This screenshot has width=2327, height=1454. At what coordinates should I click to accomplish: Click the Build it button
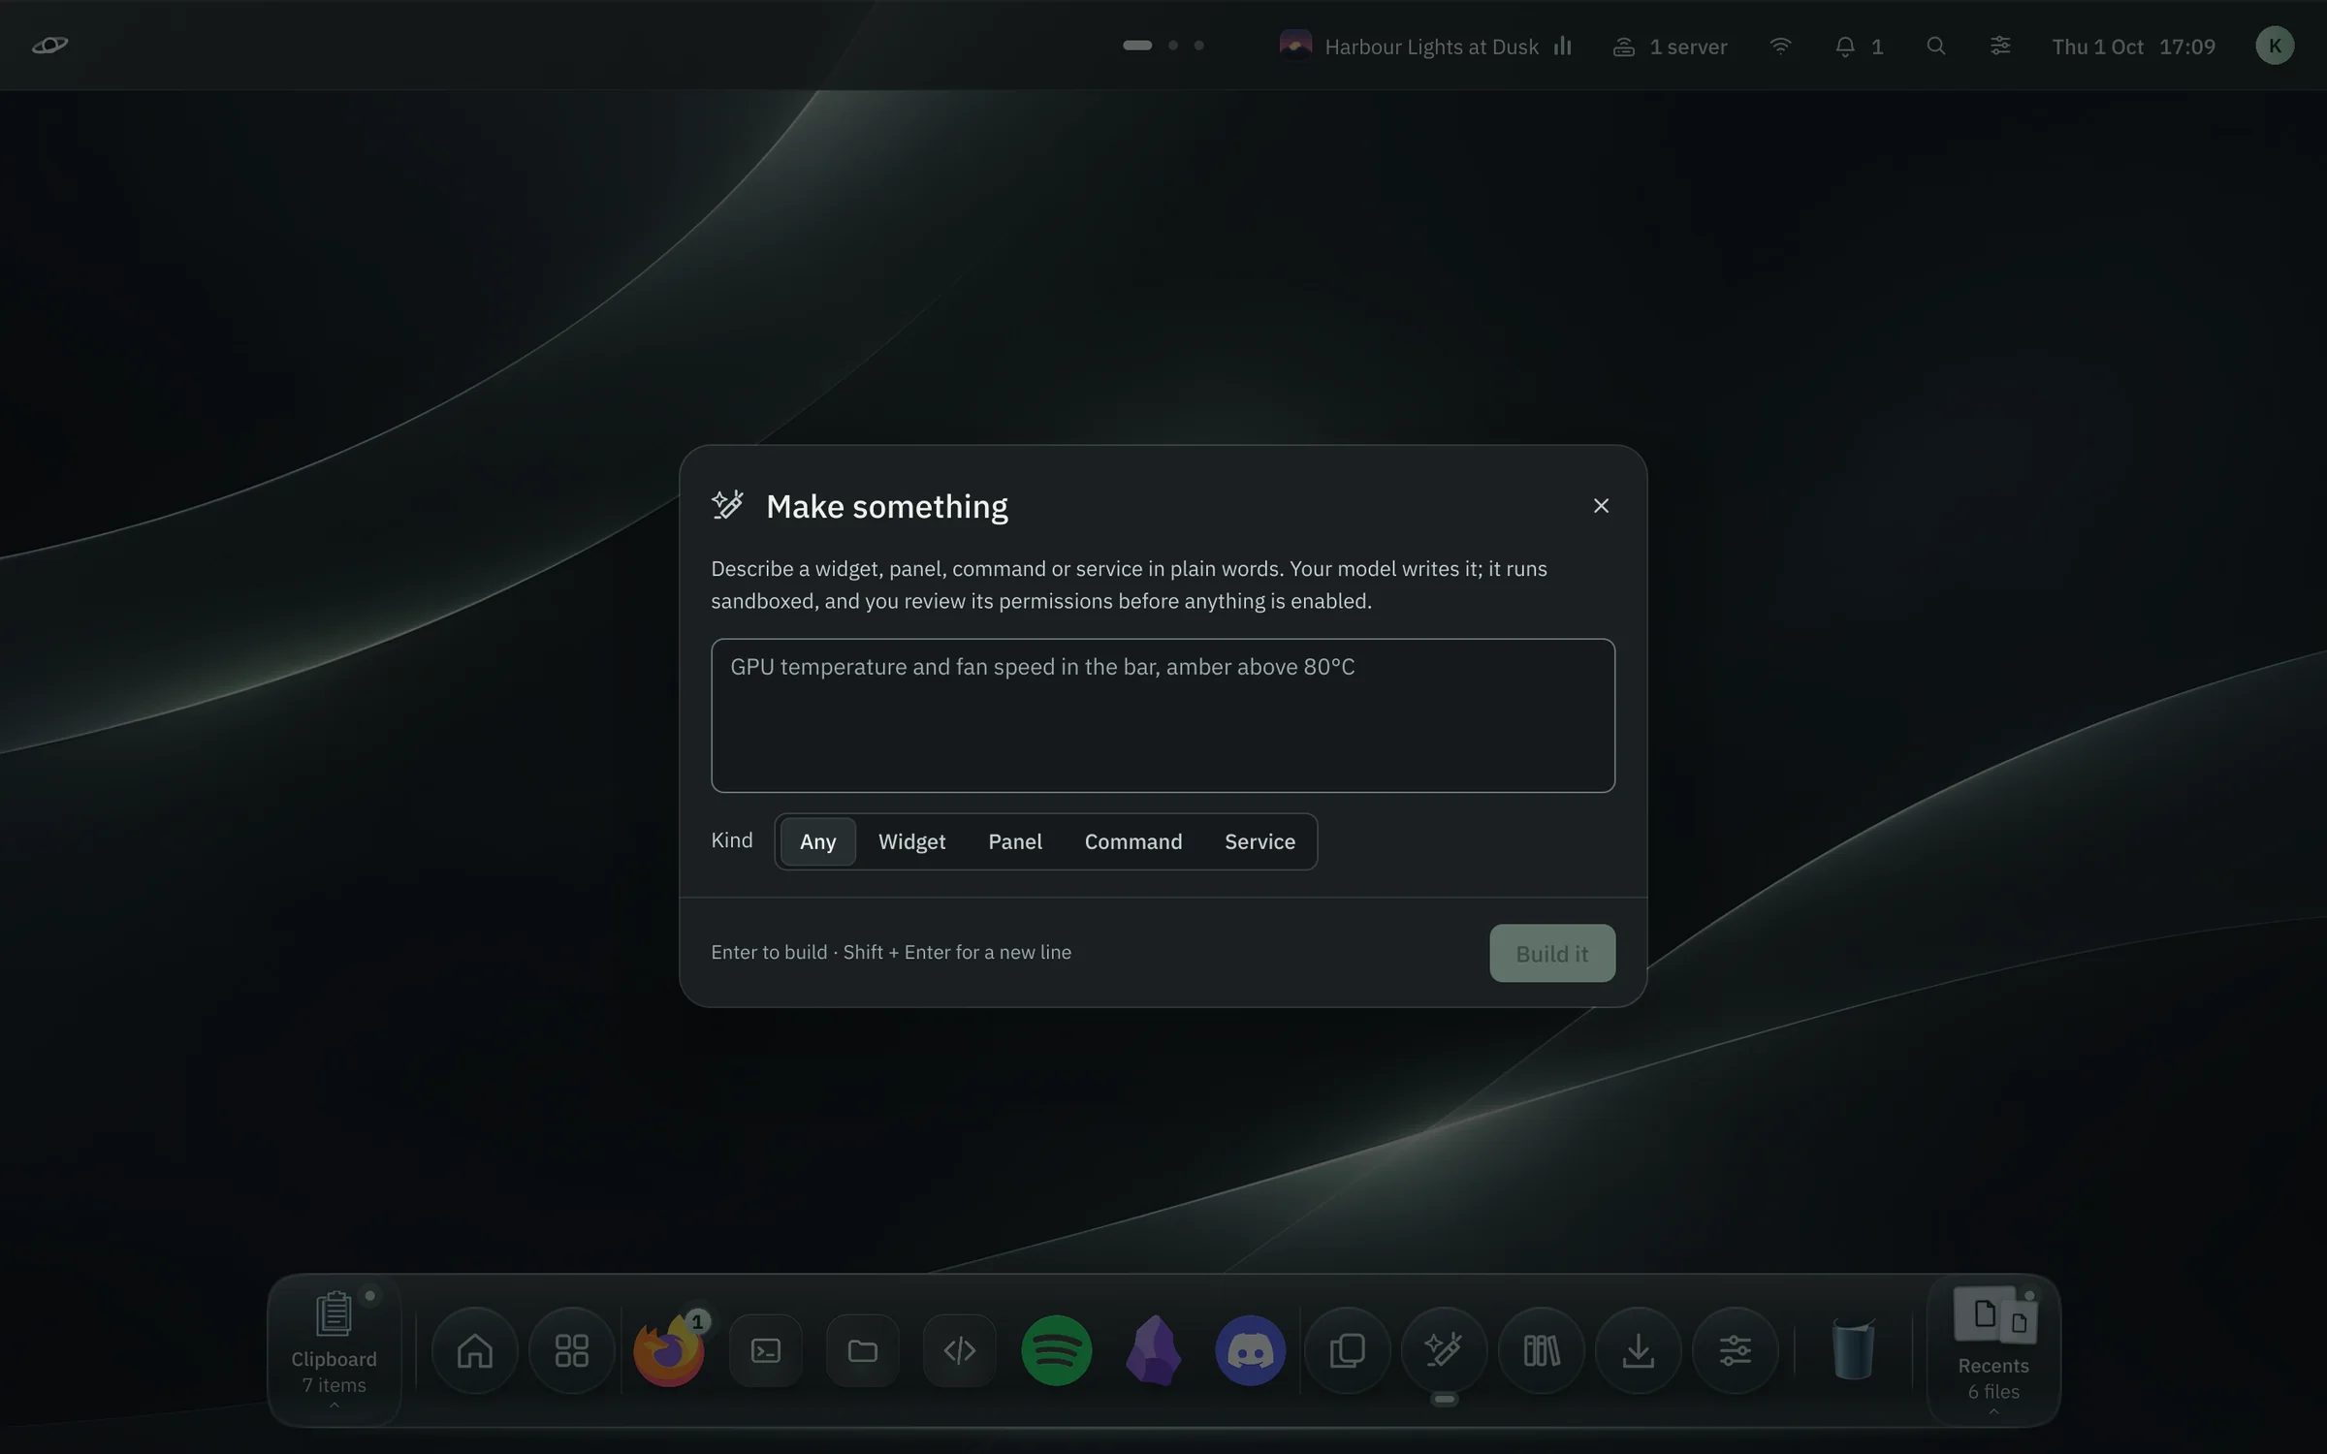[x=1552, y=953]
